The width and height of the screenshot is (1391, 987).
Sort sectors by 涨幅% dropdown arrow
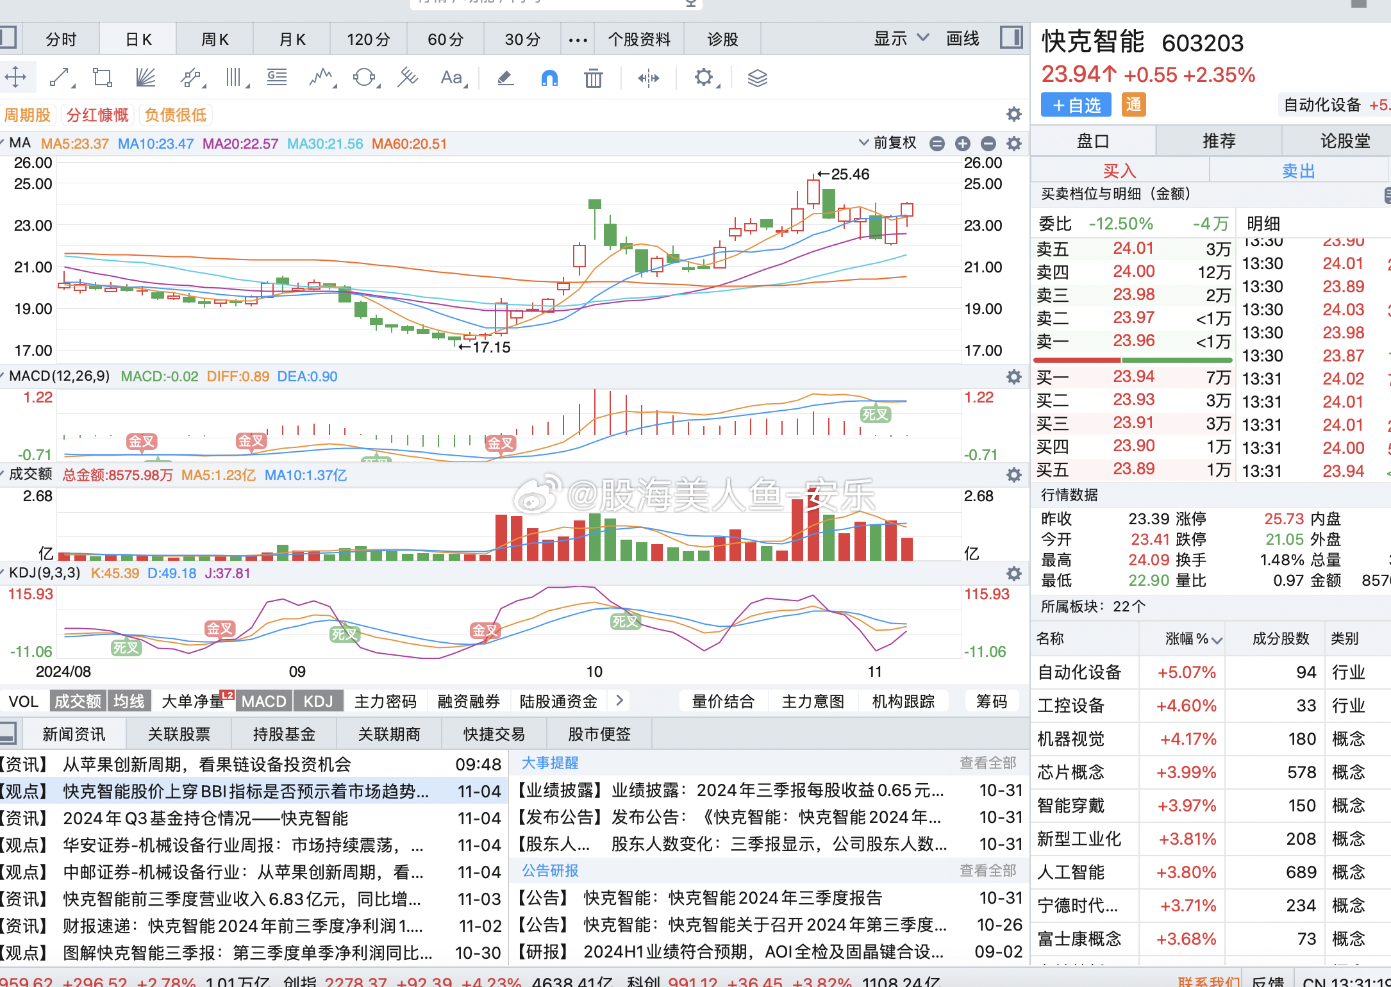[1217, 640]
